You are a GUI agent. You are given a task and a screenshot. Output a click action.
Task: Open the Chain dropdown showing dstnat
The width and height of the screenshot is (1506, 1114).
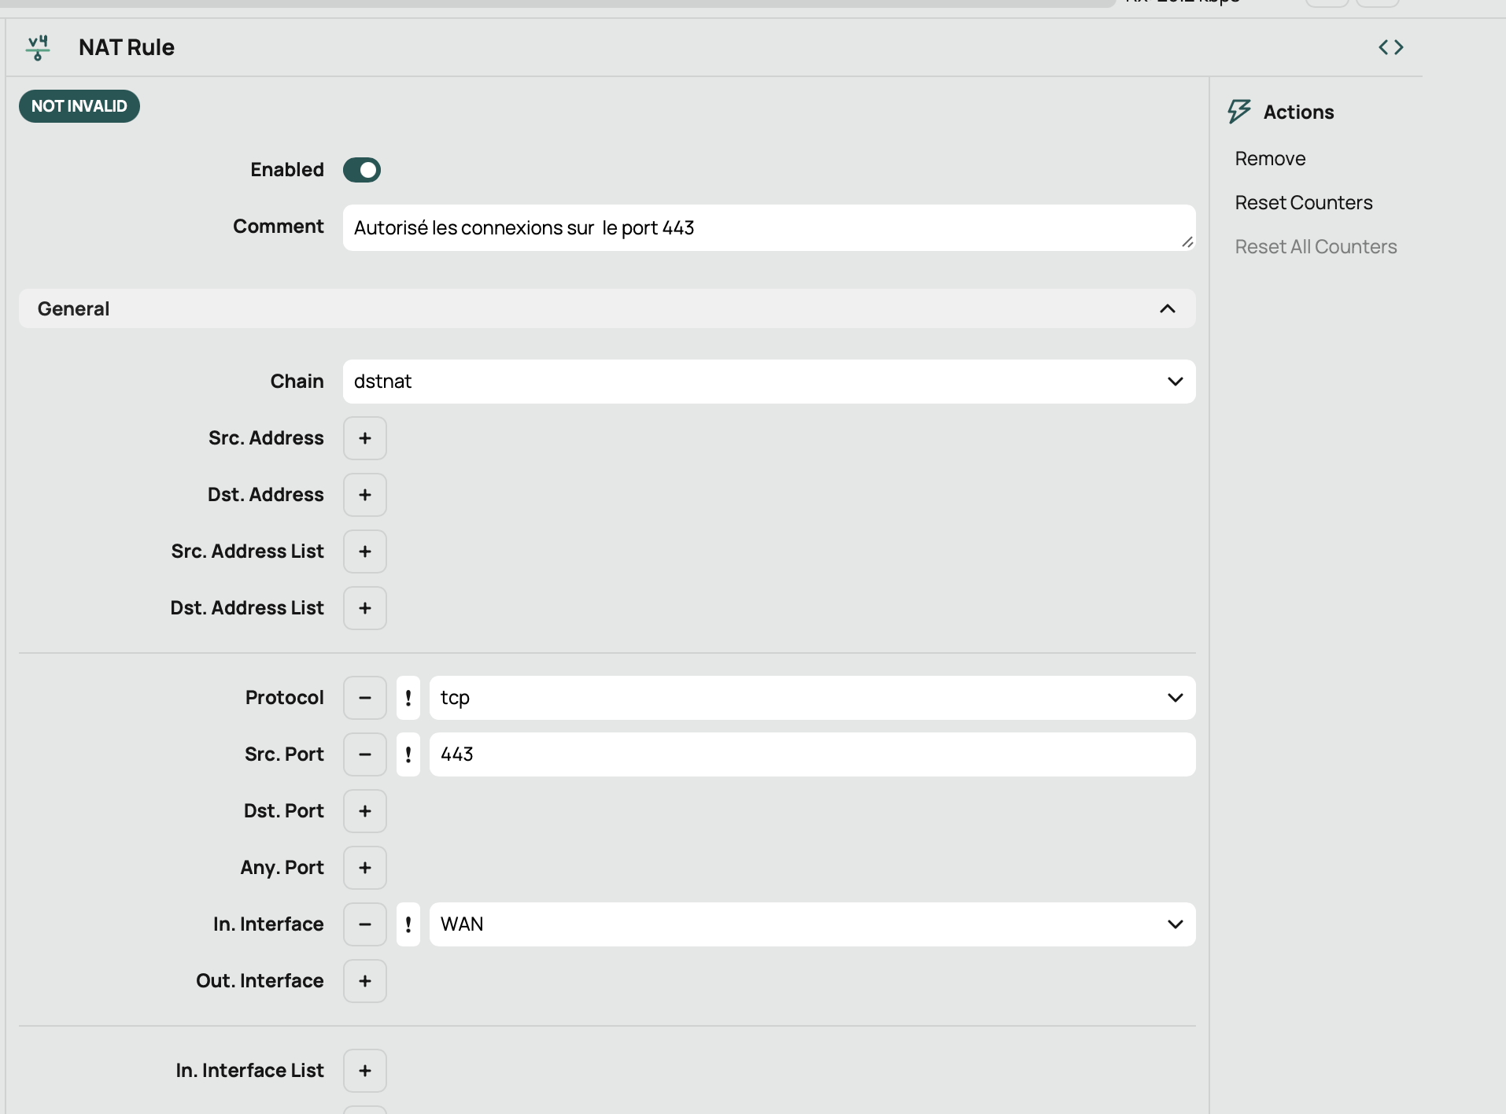768,382
